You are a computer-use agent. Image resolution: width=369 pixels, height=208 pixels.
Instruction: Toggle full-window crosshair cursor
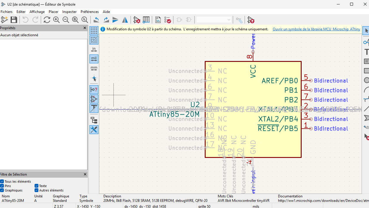click(x=94, y=79)
